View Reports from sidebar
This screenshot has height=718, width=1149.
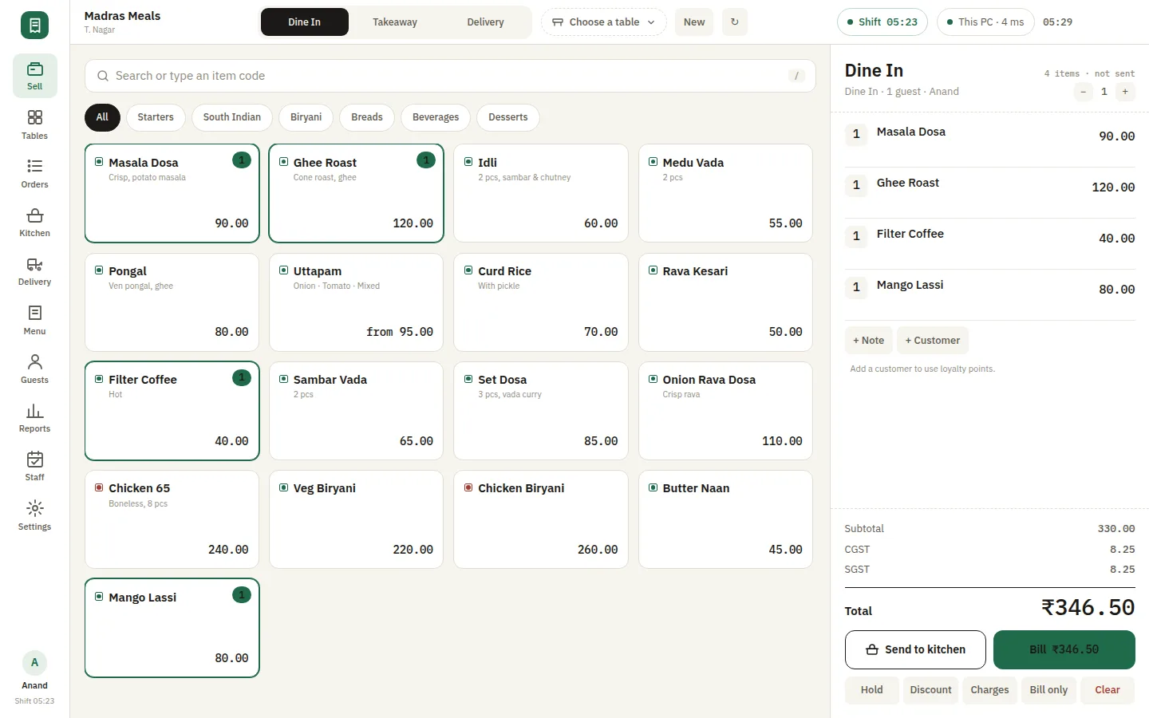point(34,418)
